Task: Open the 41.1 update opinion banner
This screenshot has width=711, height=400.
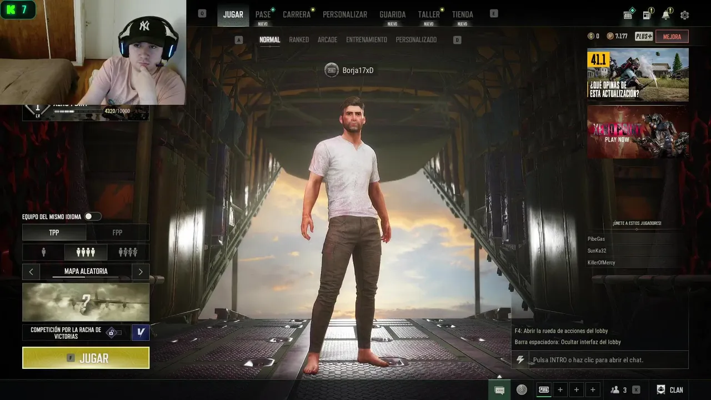Action: coord(638,74)
